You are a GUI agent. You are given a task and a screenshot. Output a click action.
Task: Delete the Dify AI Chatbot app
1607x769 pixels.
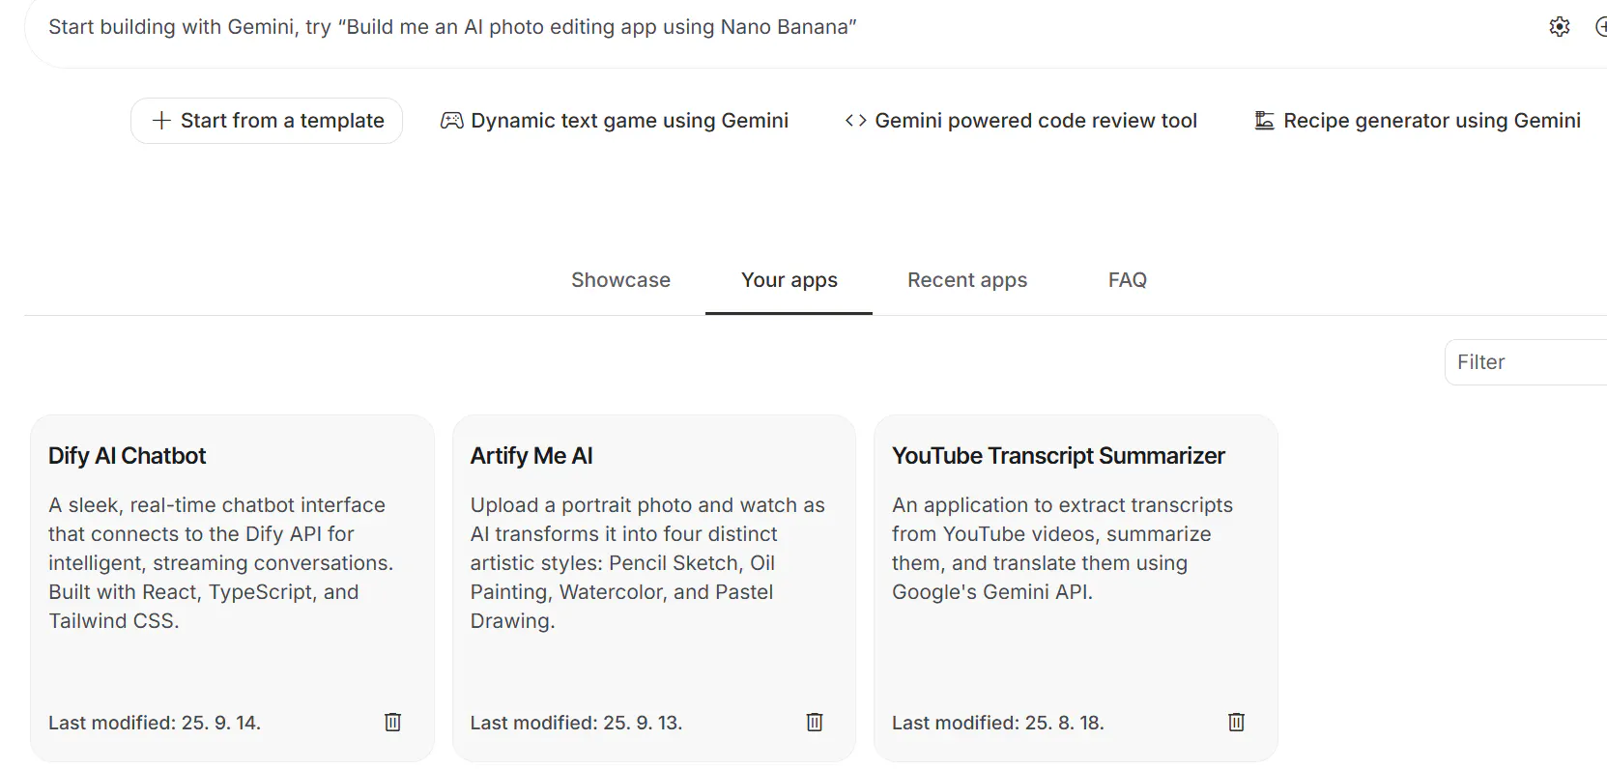click(x=392, y=722)
